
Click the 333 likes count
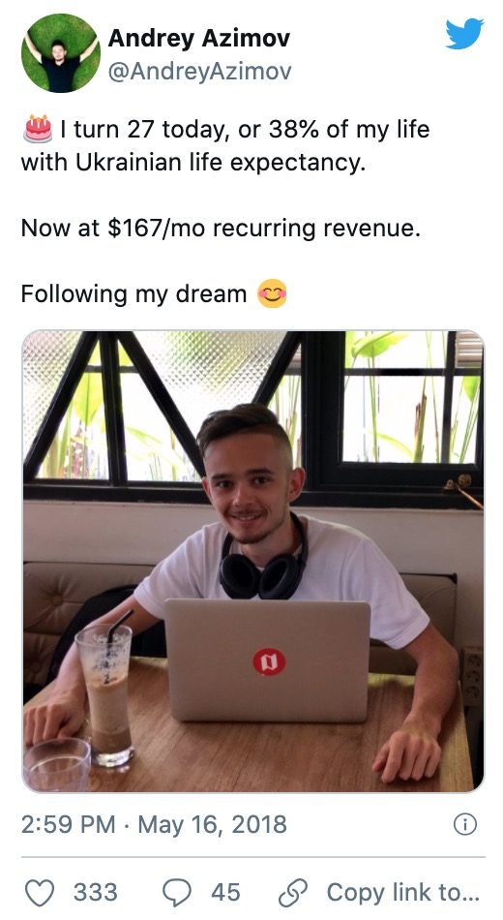pyautogui.click(x=96, y=893)
